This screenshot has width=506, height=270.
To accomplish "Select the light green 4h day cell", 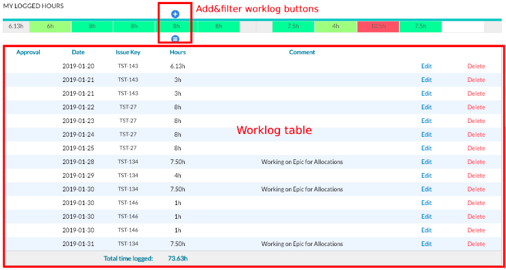I will (336, 27).
